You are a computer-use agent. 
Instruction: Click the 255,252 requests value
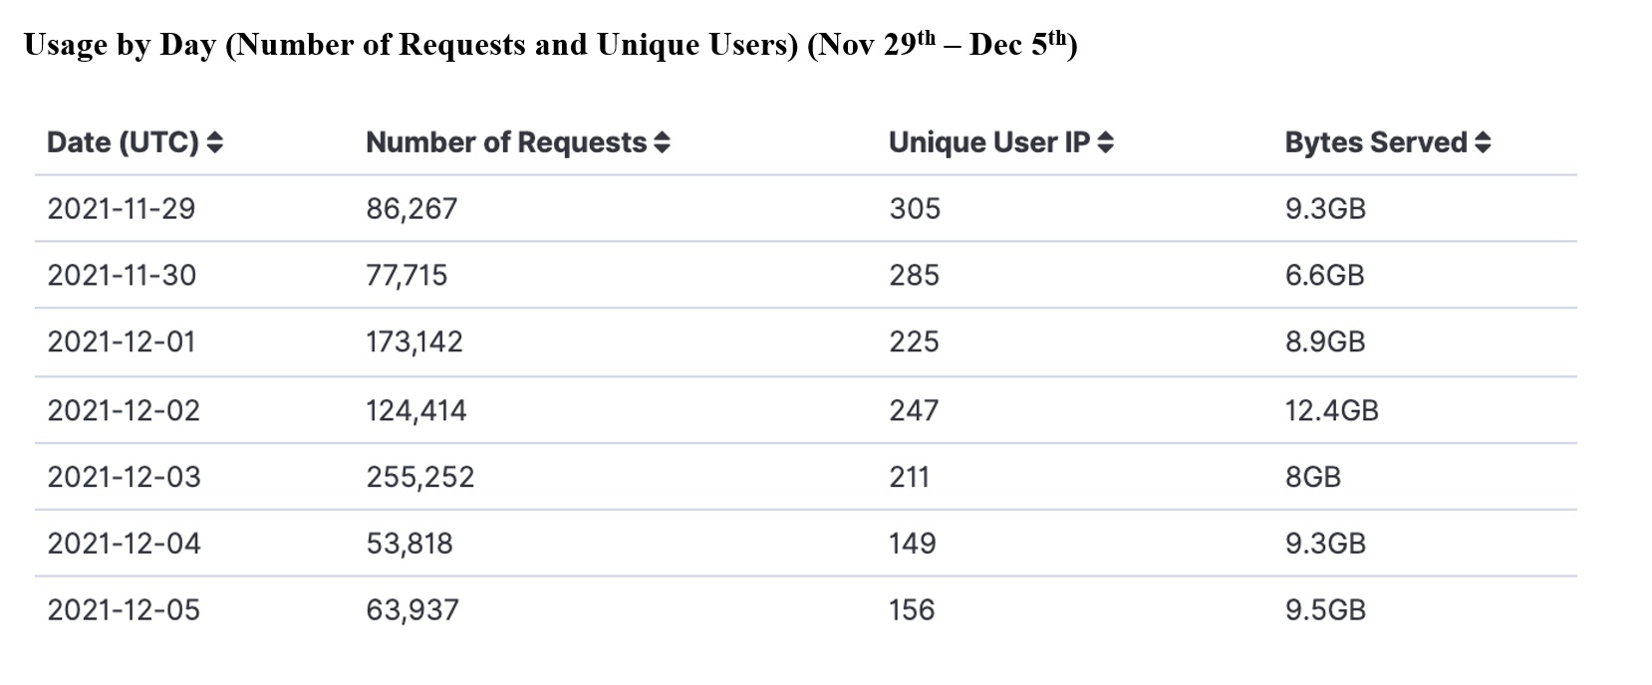[419, 477]
